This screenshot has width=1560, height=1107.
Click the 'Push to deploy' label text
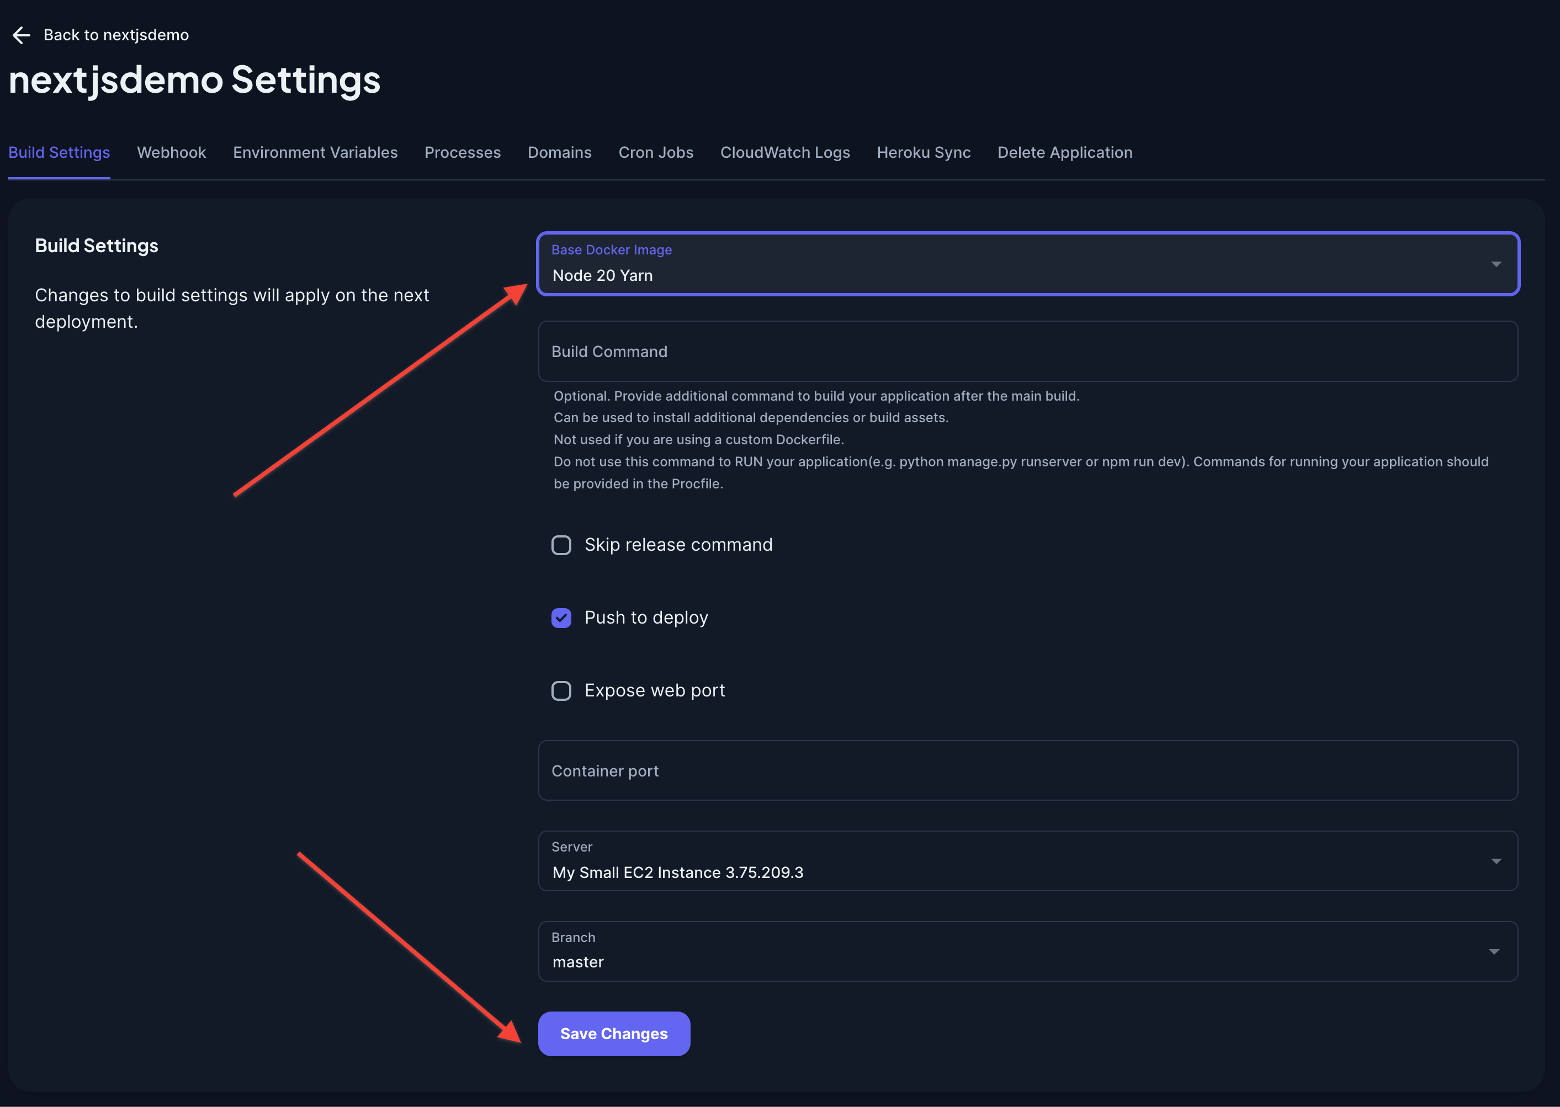click(x=646, y=618)
